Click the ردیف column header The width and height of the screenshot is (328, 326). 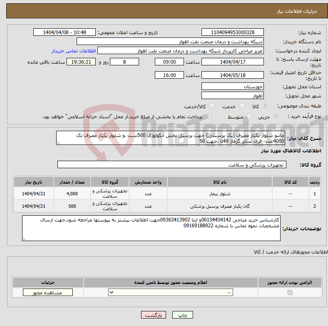point(315,182)
